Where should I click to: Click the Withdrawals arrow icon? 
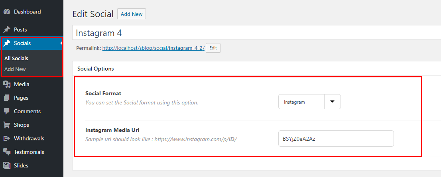coord(7,138)
